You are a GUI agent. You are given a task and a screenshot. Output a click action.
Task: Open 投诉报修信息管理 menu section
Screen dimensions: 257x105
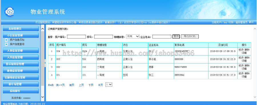21,64
